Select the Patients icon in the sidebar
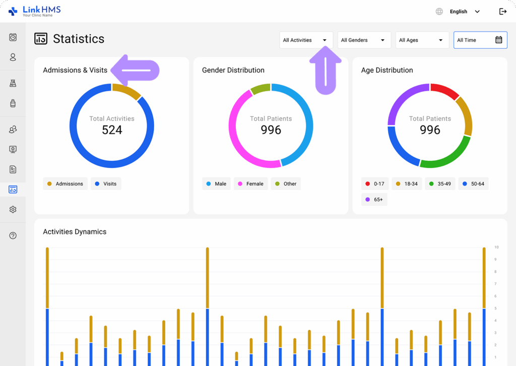 tap(13, 57)
